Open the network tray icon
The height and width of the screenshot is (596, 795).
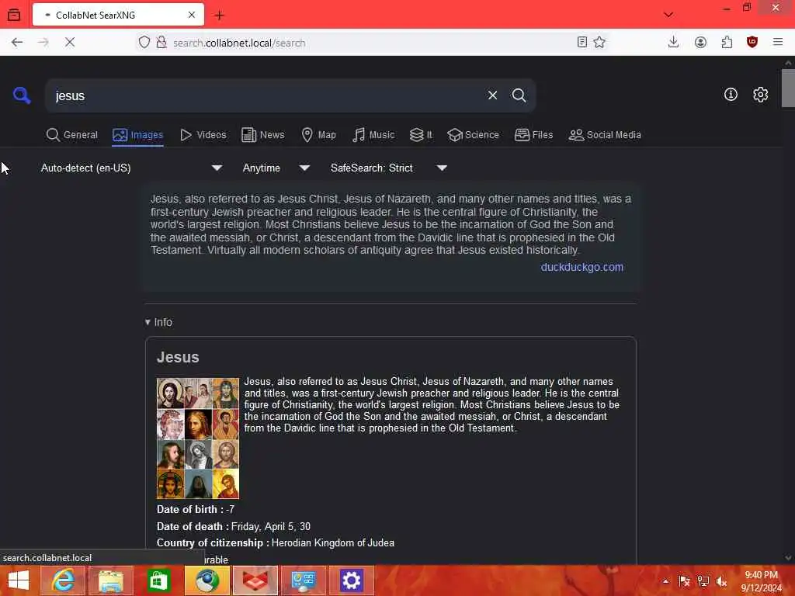point(703,580)
